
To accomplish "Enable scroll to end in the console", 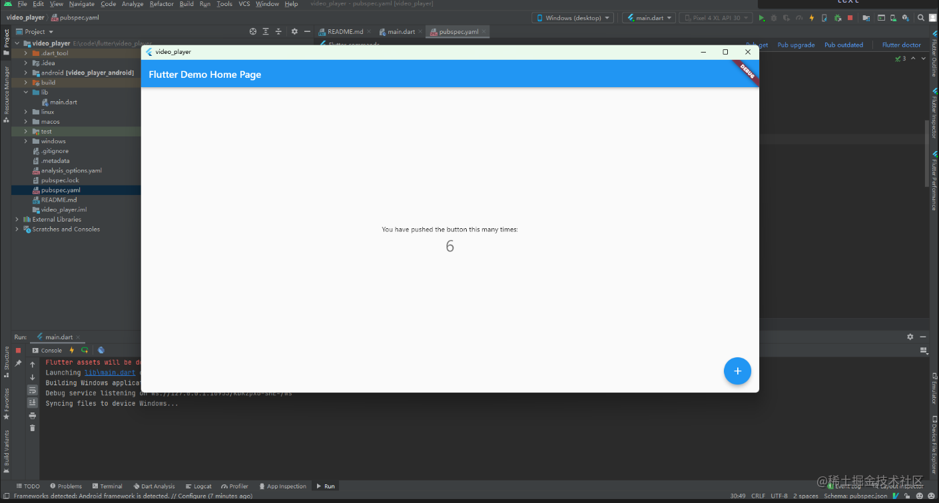I will 32,403.
